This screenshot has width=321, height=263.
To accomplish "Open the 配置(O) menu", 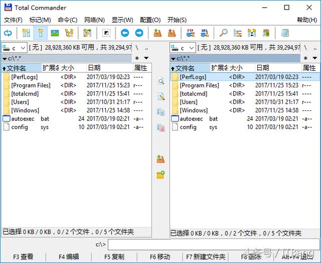I will click(150, 20).
